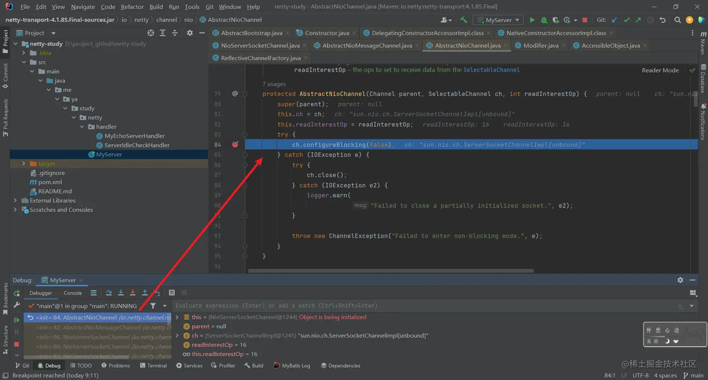Rerun MyServer in debug panel

coord(17,293)
